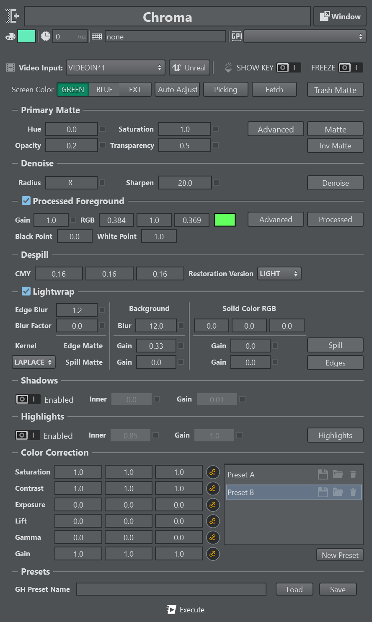Enable the Shadows toggle switch
Image resolution: width=372 pixels, height=622 pixels.
[x=28, y=399]
